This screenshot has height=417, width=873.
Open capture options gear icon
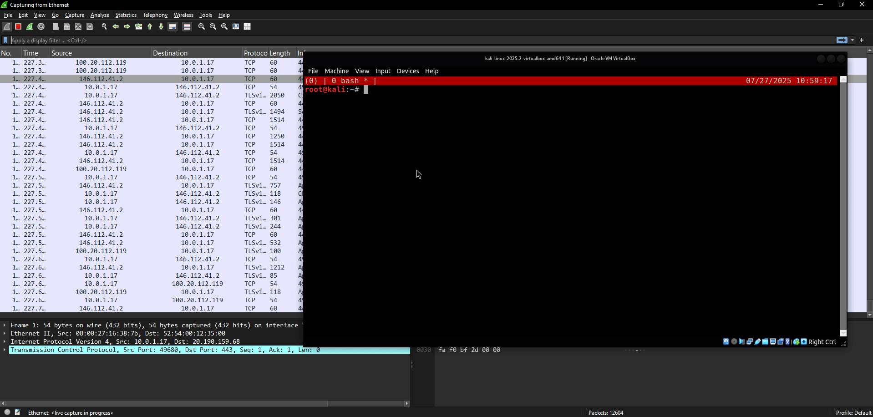coord(41,27)
